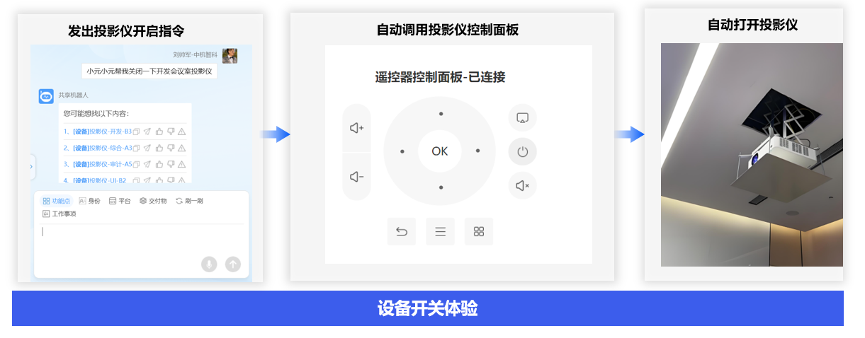Raise volume with the volume plus button
The height and width of the screenshot is (338, 865).
[x=356, y=128]
